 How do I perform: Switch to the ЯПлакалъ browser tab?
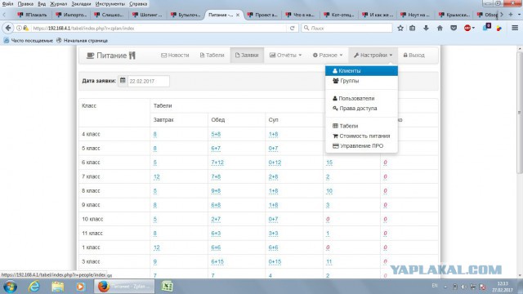[x=33, y=15]
